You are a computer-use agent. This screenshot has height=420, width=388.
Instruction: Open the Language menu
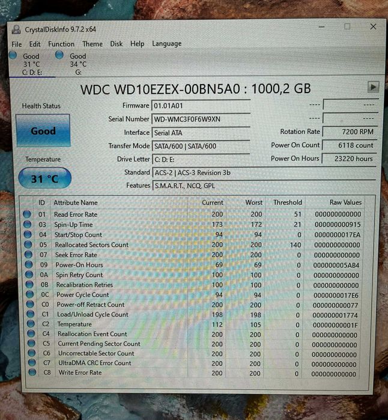pos(167,43)
